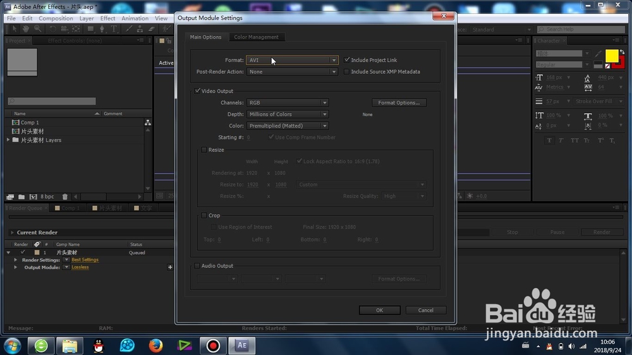Open the Firefox taskbar icon
The image size is (632, 355).
pyautogui.click(x=155, y=346)
